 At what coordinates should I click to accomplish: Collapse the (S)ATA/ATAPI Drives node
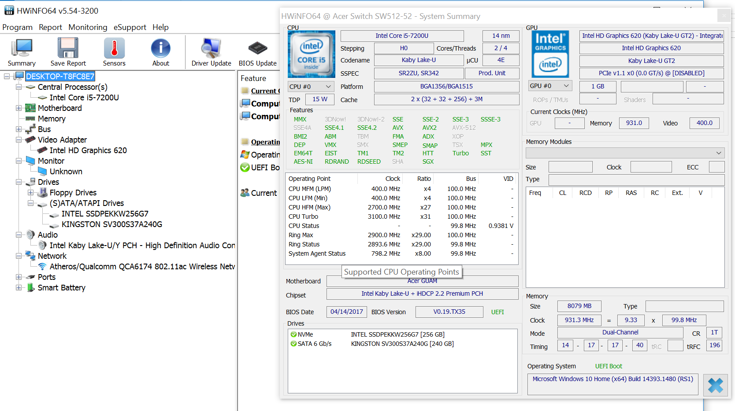pyautogui.click(x=30, y=203)
